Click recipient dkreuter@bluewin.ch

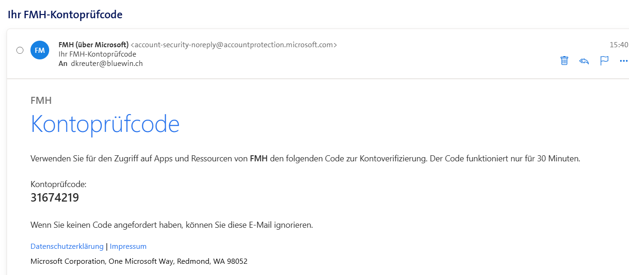coord(107,63)
